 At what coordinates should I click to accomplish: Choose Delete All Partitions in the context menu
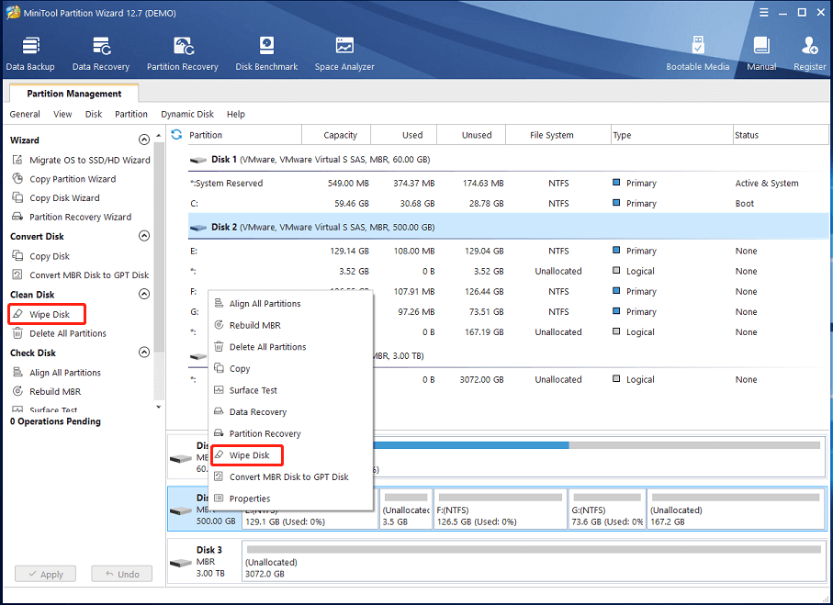point(290,347)
